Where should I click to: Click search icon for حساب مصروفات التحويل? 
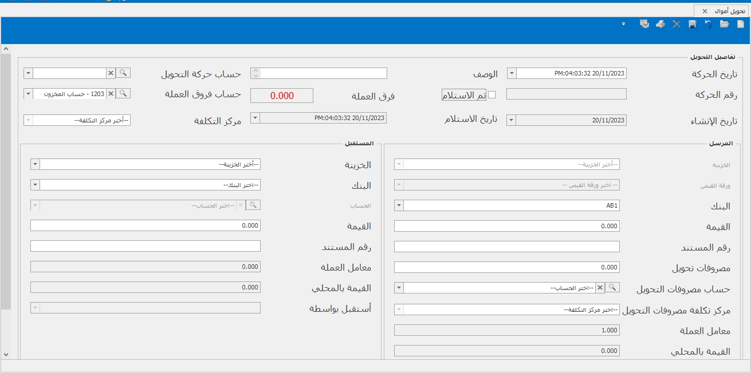point(612,288)
